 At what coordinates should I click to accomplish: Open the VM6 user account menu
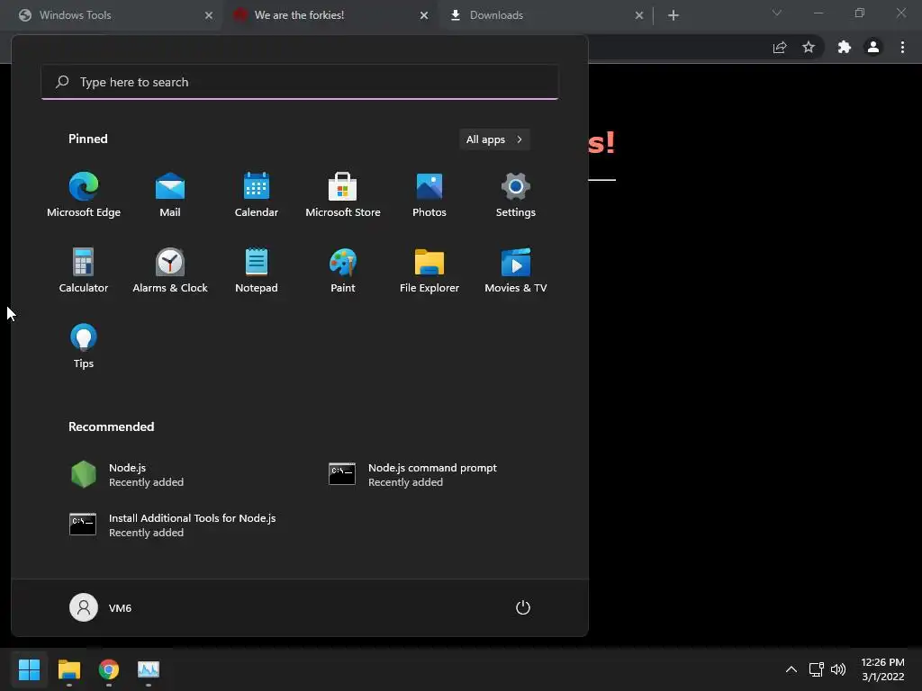(101, 607)
